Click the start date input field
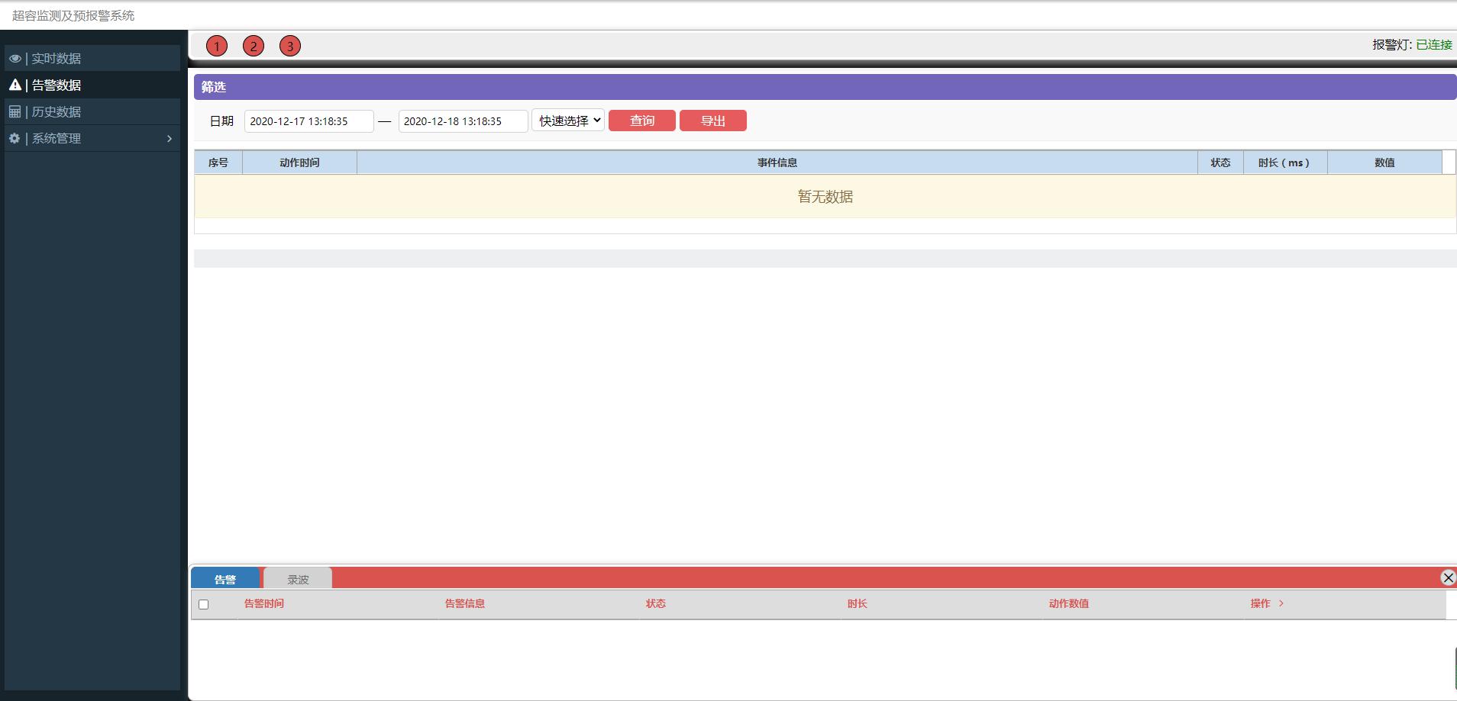This screenshot has height=701, width=1457. pos(309,121)
